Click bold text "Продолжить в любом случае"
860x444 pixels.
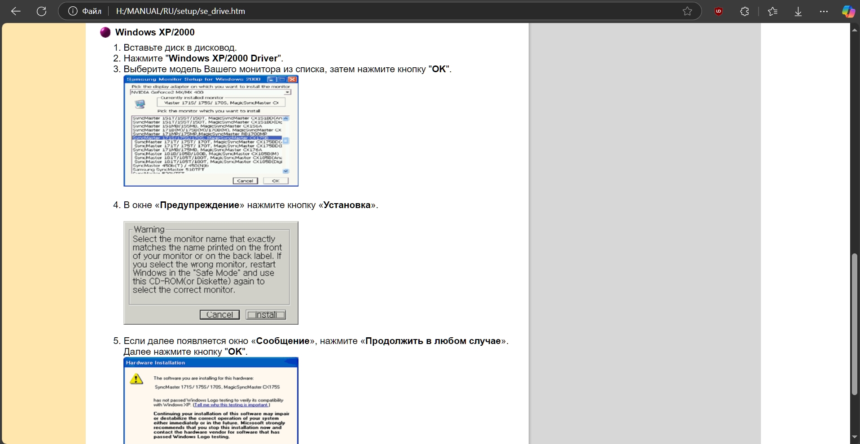[433, 341]
